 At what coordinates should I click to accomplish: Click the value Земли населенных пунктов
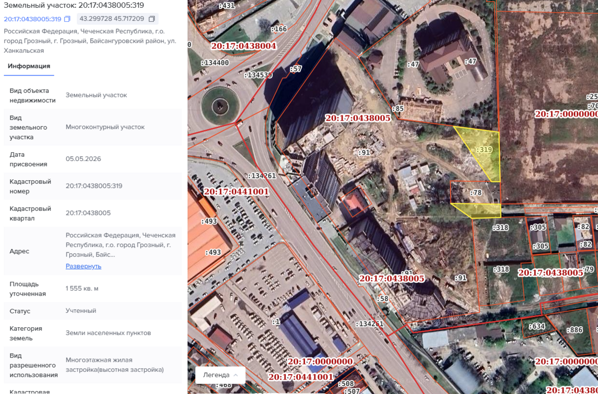tap(109, 333)
